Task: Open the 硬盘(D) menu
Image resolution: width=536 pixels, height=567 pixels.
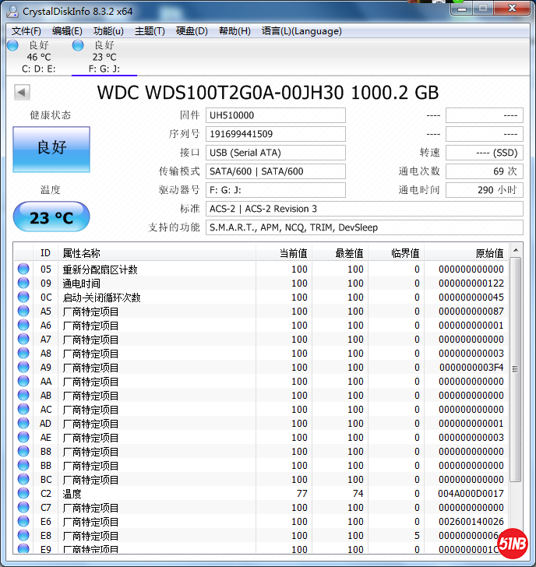Action: tap(192, 31)
